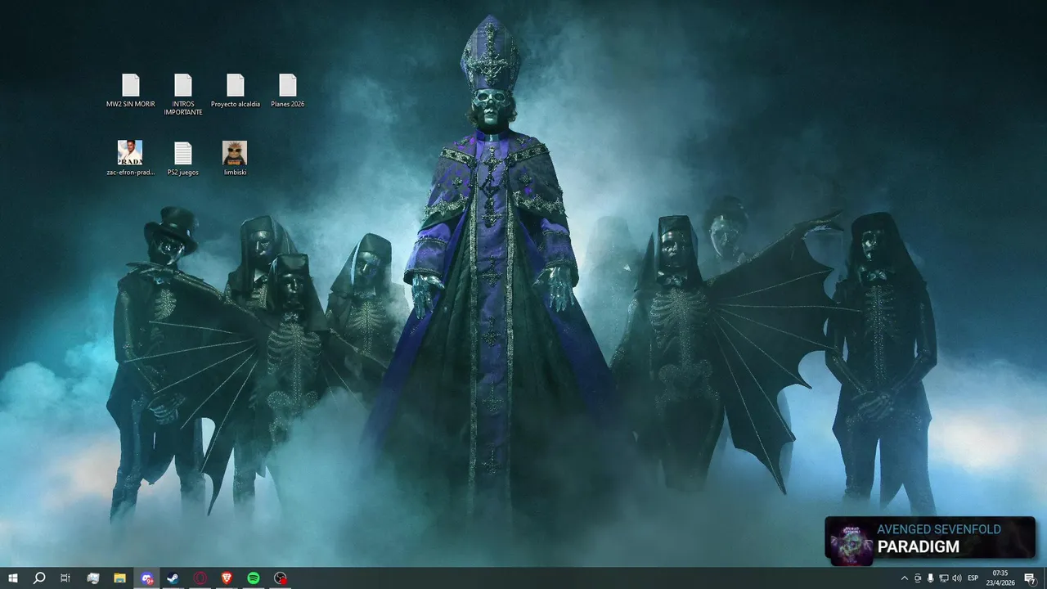
Task: Expand the hidden system tray icons
Action: coord(904,578)
